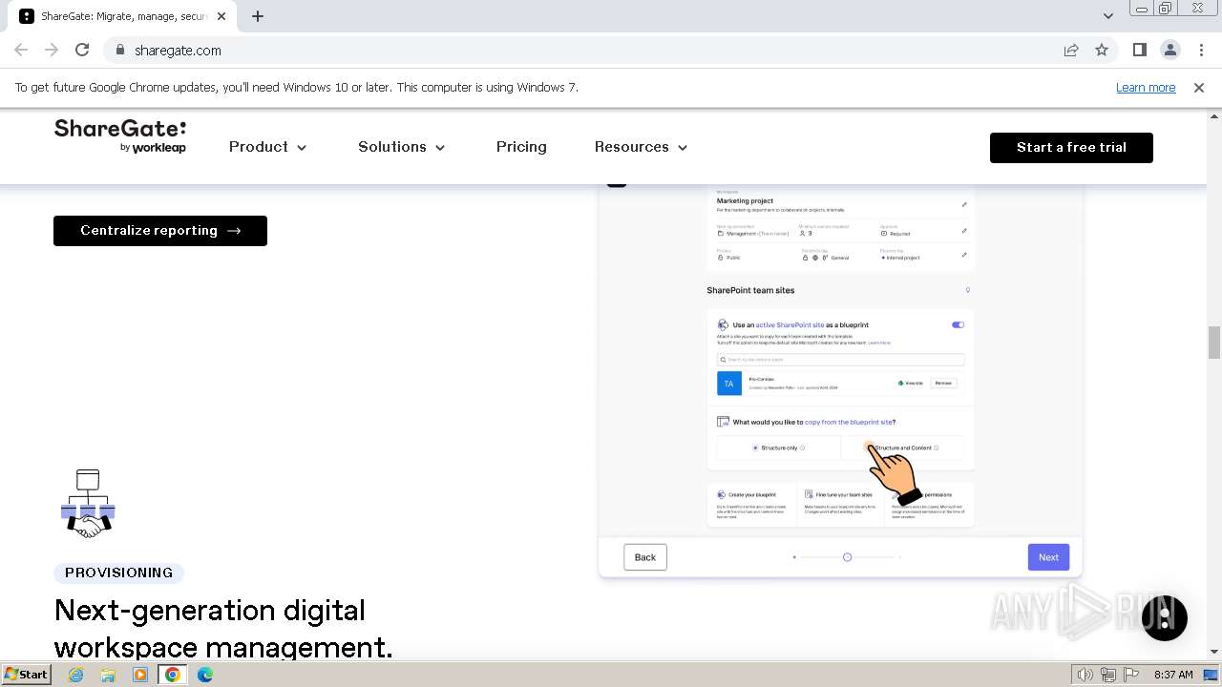The image size is (1222, 687).
Task: Start a free trial
Action: pyautogui.click(x=1071, y=147)
